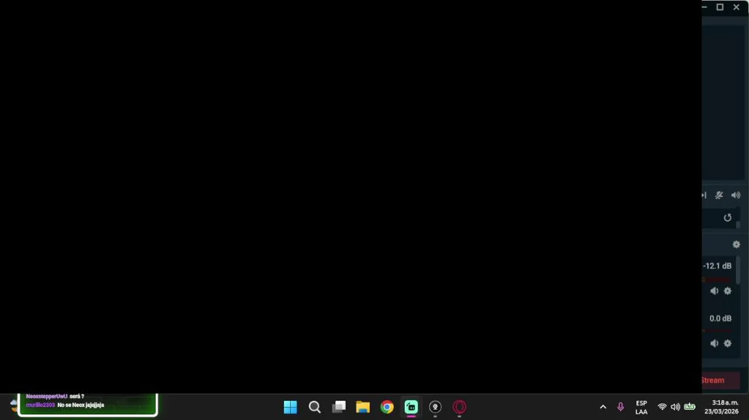Open the system volume tray icon

coord(675,407)
